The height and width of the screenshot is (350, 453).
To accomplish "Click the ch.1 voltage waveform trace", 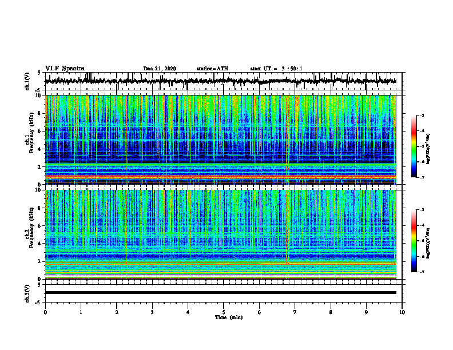I will [220, 81].
